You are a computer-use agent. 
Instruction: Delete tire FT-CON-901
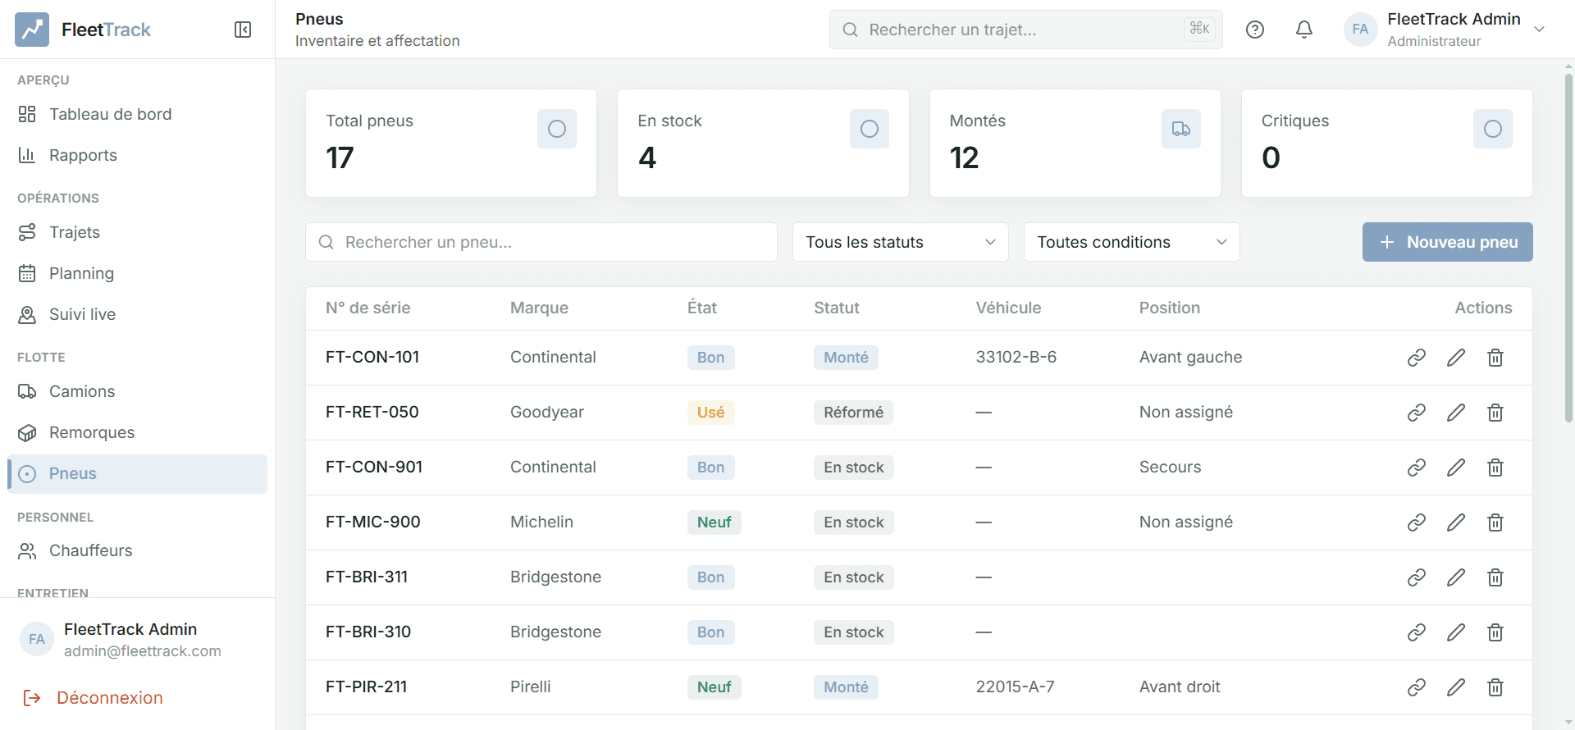tap(1495, 468)
